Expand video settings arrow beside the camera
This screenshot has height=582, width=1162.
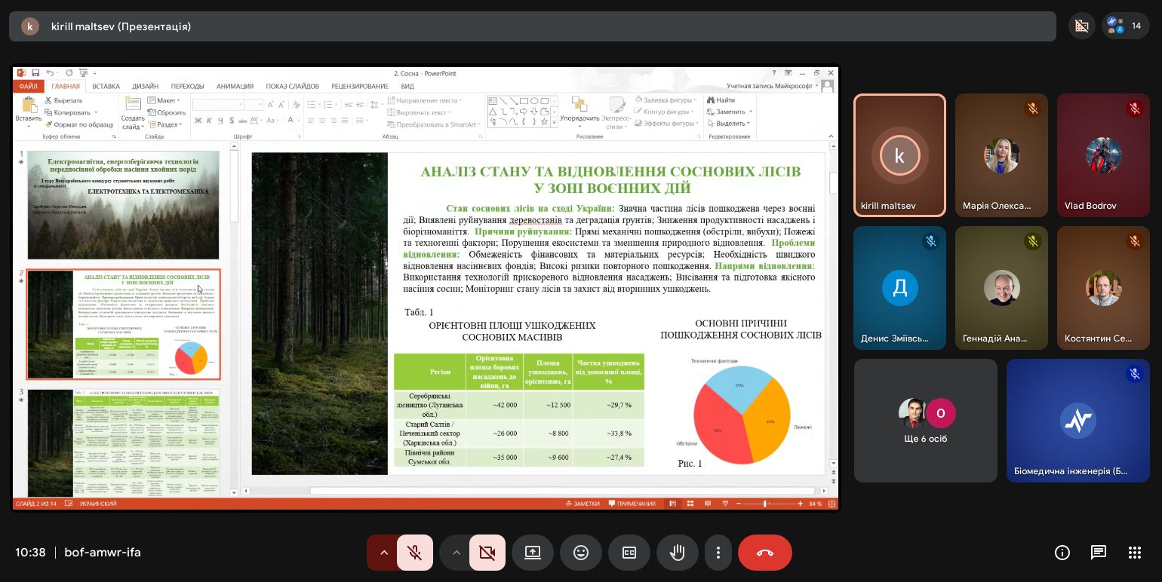point(456,553)
